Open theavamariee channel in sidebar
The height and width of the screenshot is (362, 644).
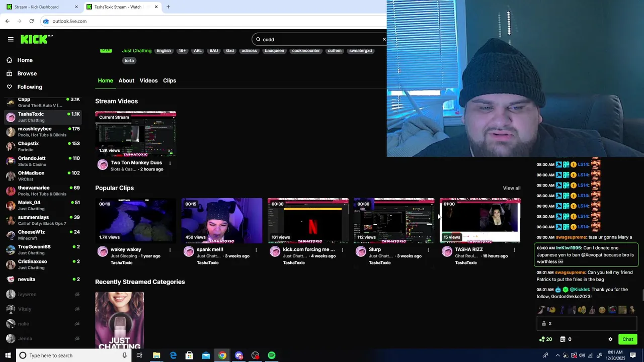[43, 191]
